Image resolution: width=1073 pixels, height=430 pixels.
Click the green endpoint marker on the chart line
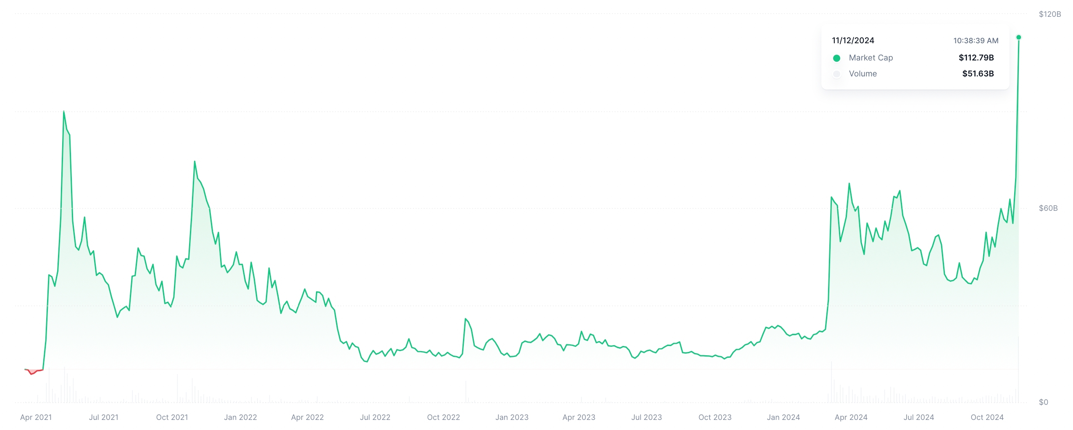(x=1018, y=37)
